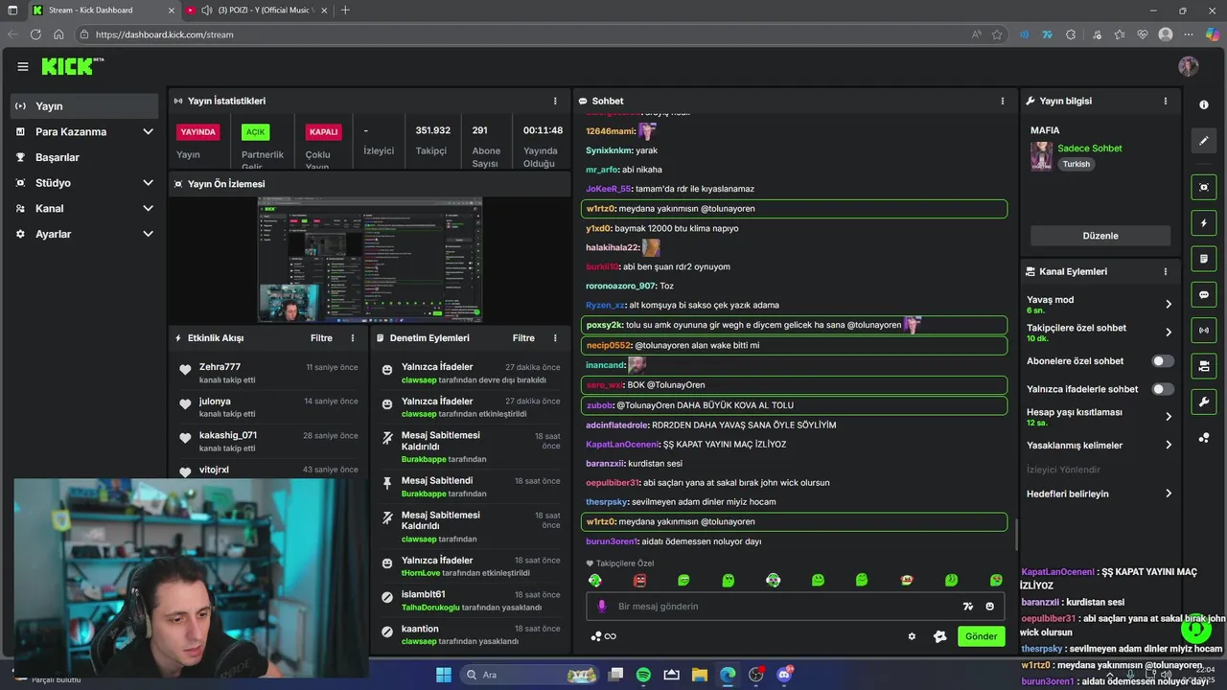Click the purple microphone icon in the message box
Viewport: 1227px width, 690px height.
point(602,607)
